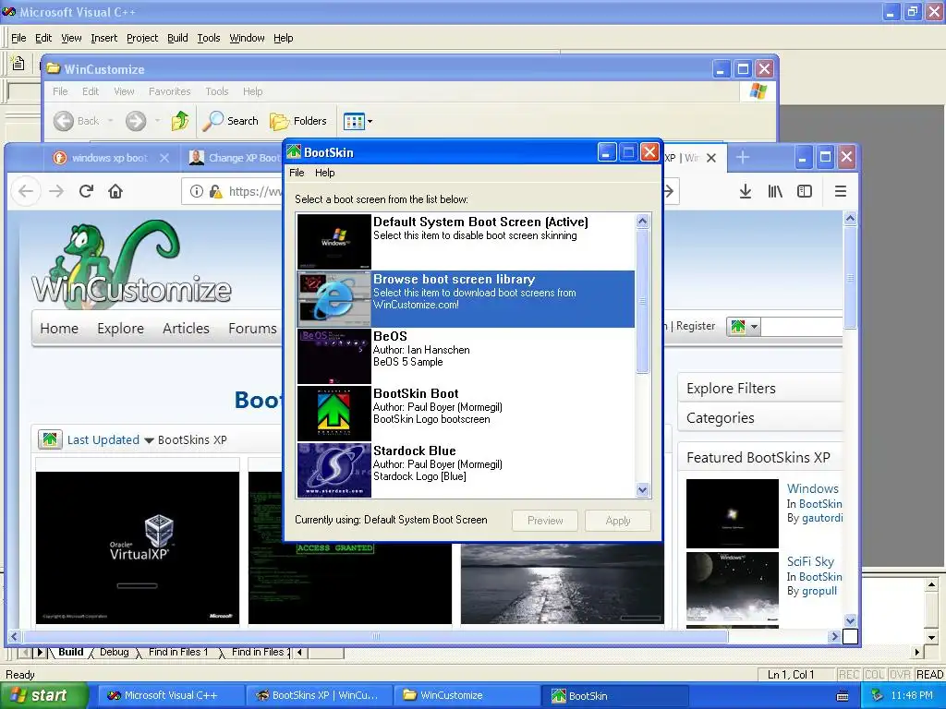
Task: Open Explorer window Favorites menu
Action: (x=170, y=91)
